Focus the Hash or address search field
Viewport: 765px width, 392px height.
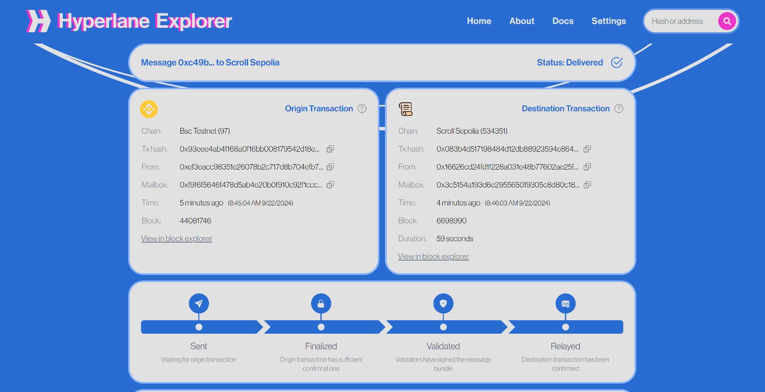tap(680, 21)
